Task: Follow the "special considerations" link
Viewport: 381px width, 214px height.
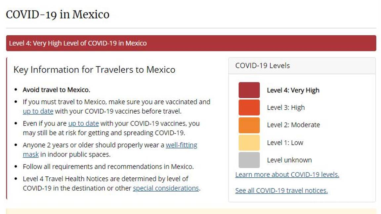Action: pyautogui.click(x=166, y=188)
